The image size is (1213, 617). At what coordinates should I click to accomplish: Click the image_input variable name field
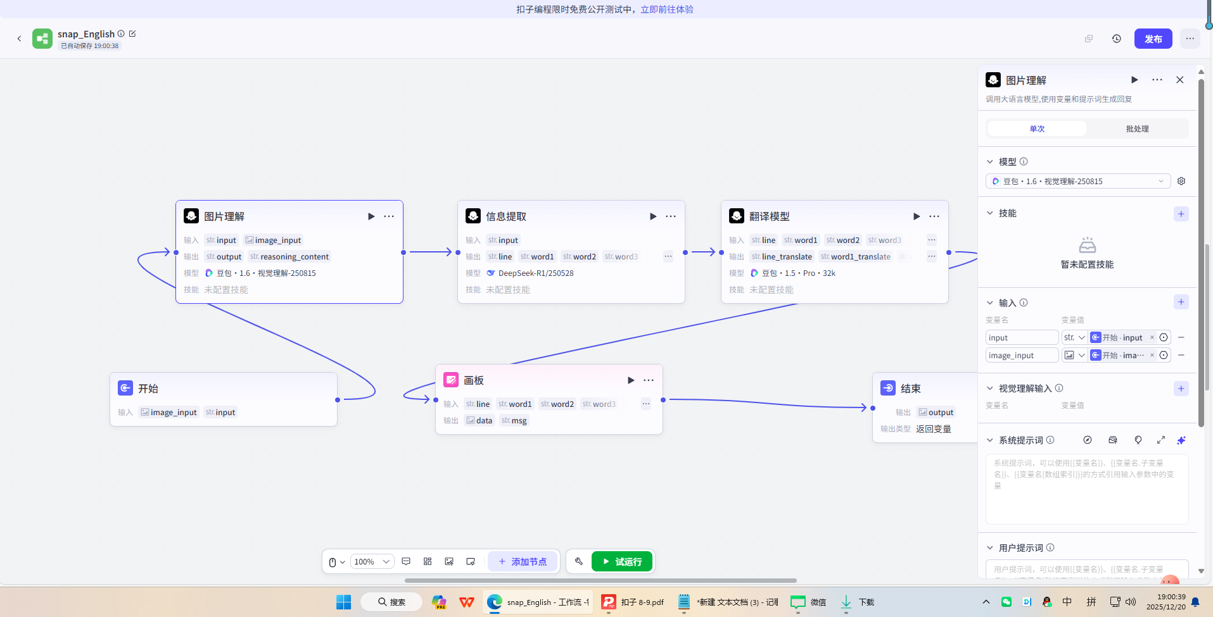pos(1022,355)
